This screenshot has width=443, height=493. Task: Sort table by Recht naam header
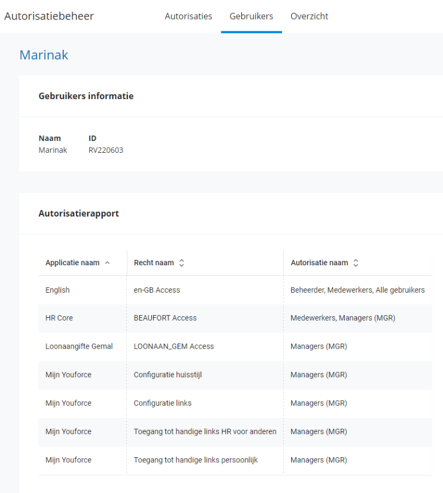click(x=154, y=262)
